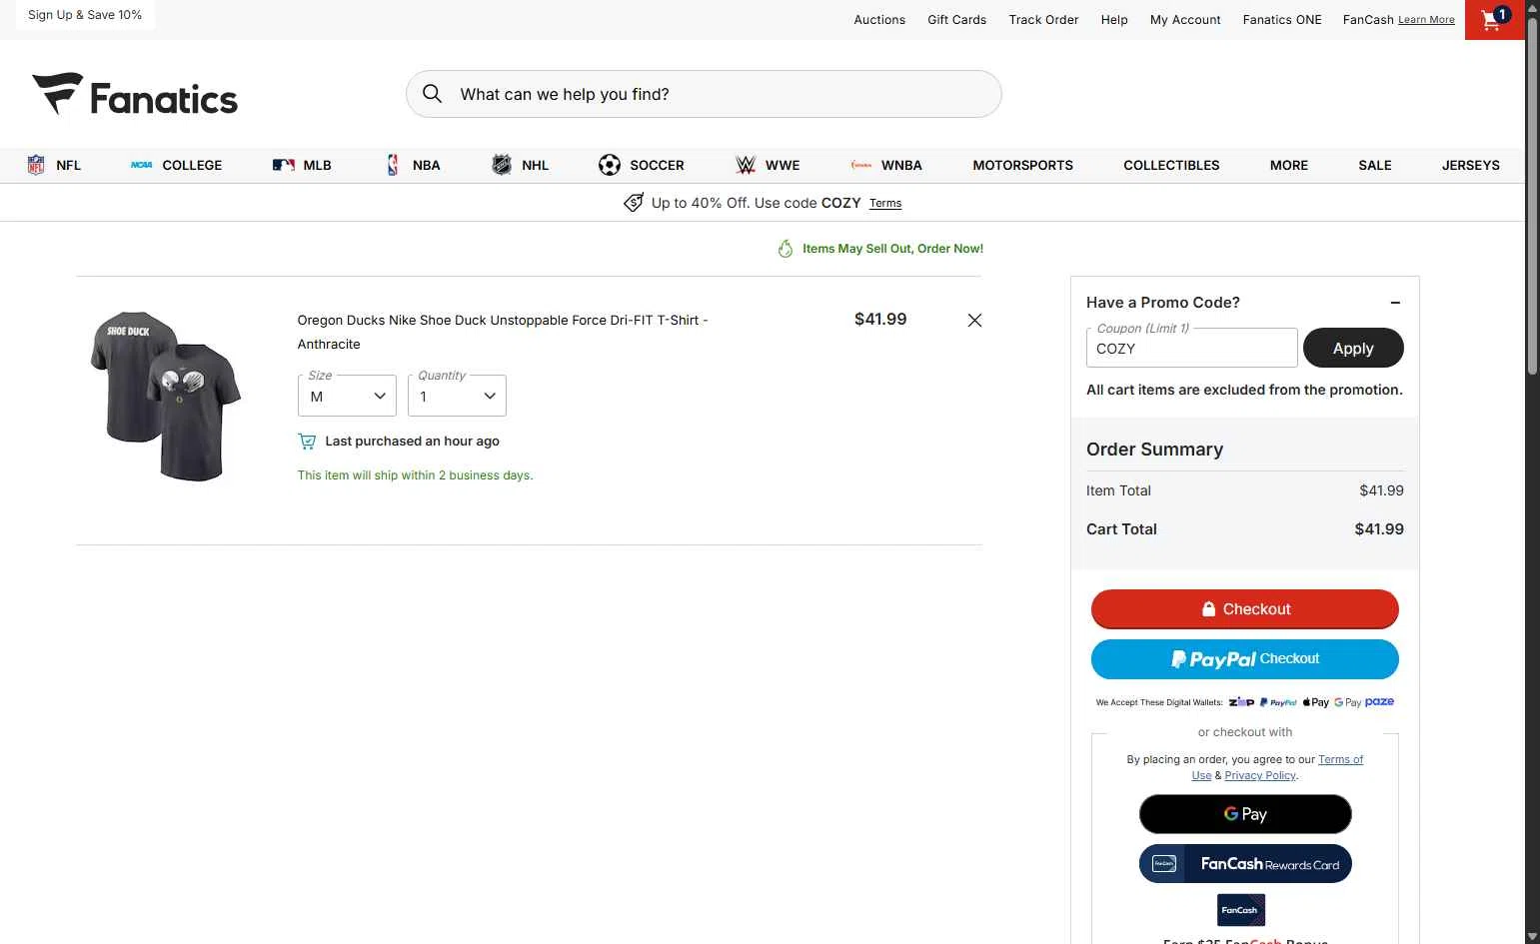Click the MLB logo icon
1540x944 pixels.
pos(284,165)
